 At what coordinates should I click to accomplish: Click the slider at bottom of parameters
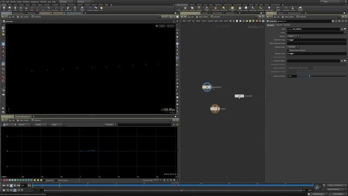[x=322, y=76]
